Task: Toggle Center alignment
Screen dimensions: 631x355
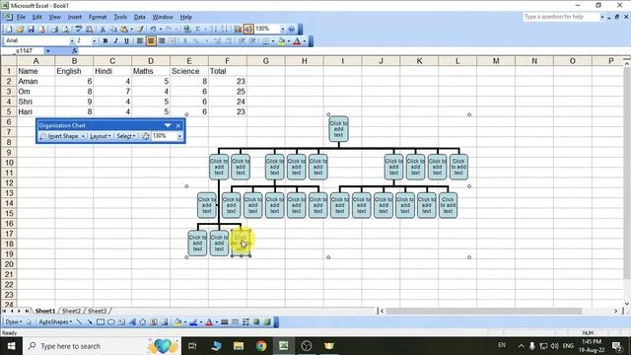Action: (x=151, y=40)
